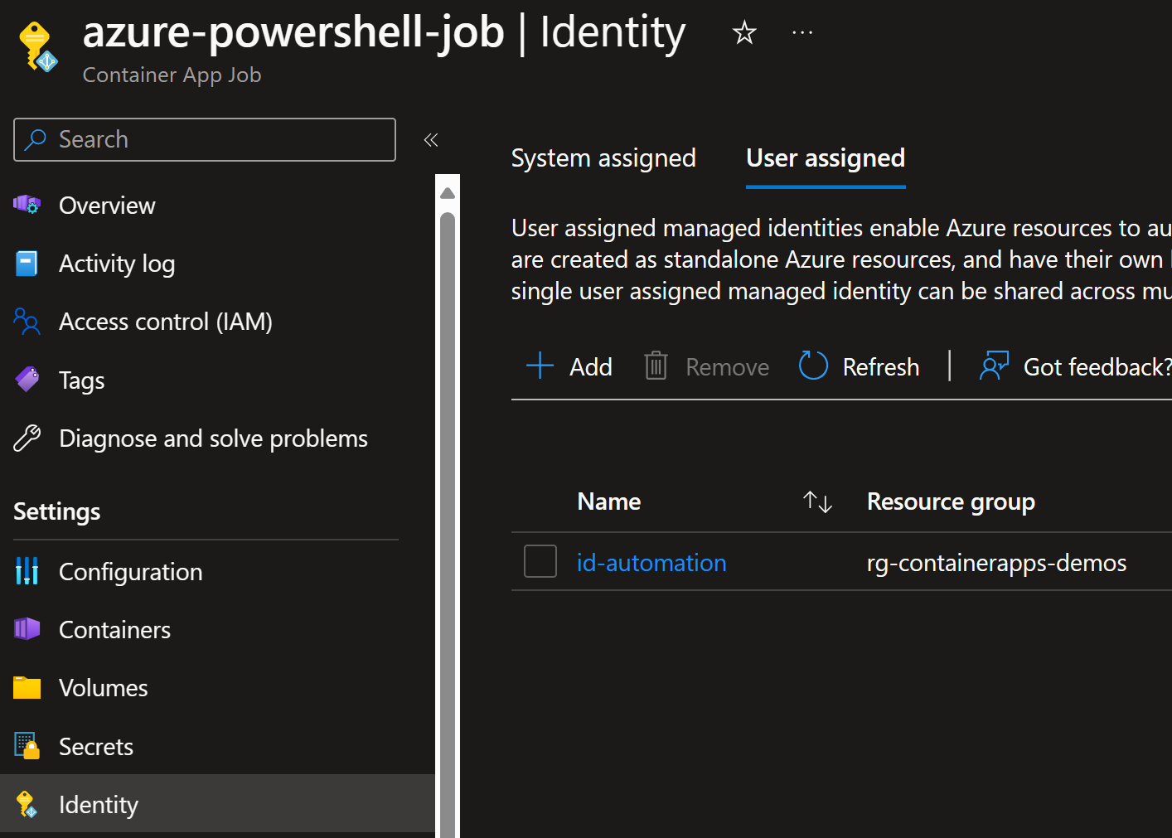Click the Settings section heading

(57, 511)
